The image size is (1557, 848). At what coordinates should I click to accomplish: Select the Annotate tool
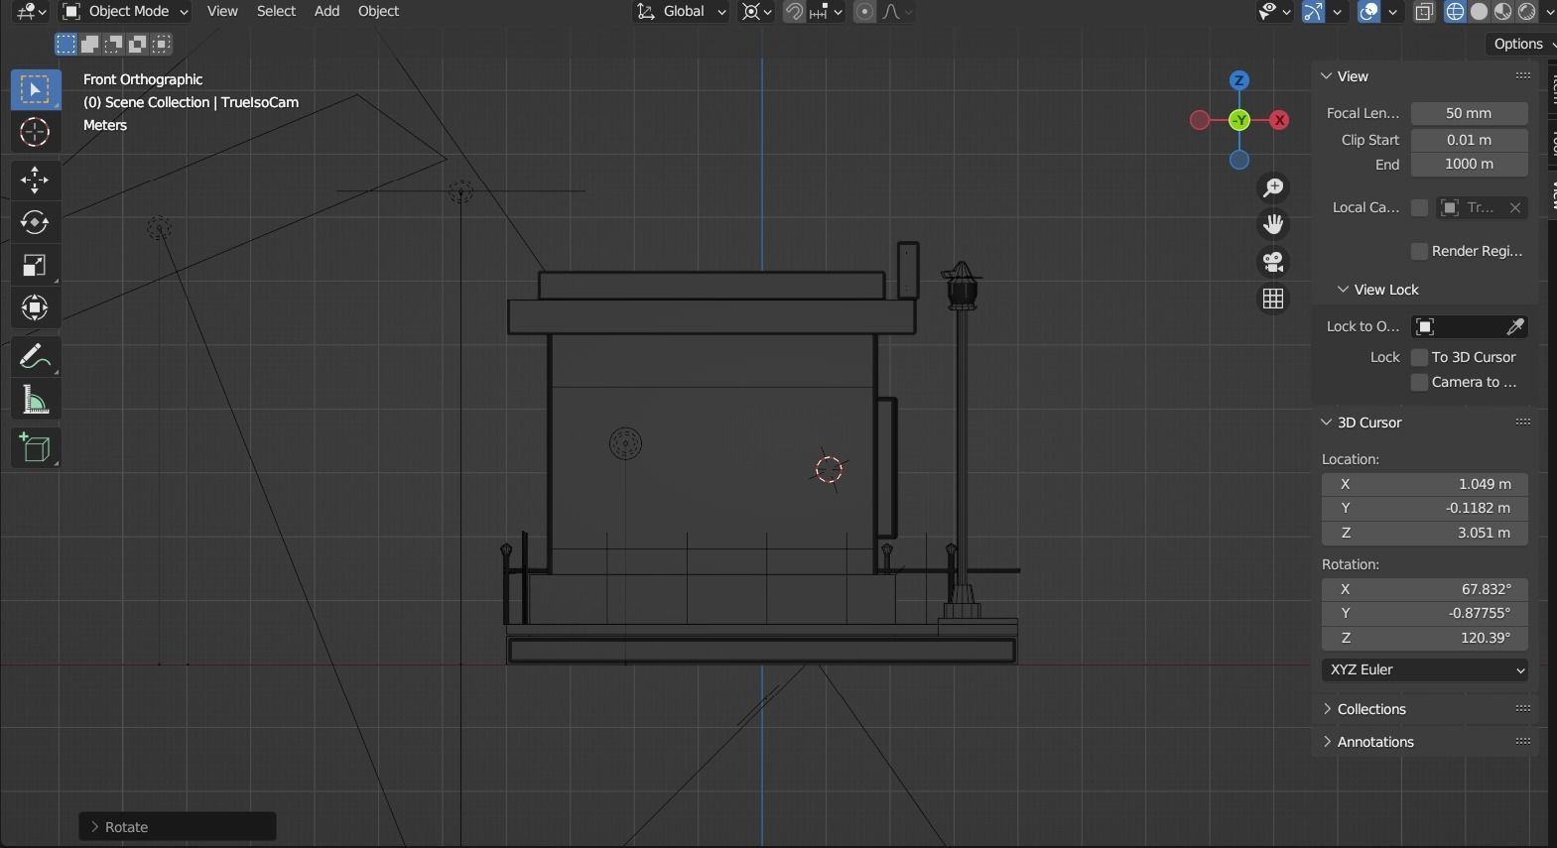(35, 356)
